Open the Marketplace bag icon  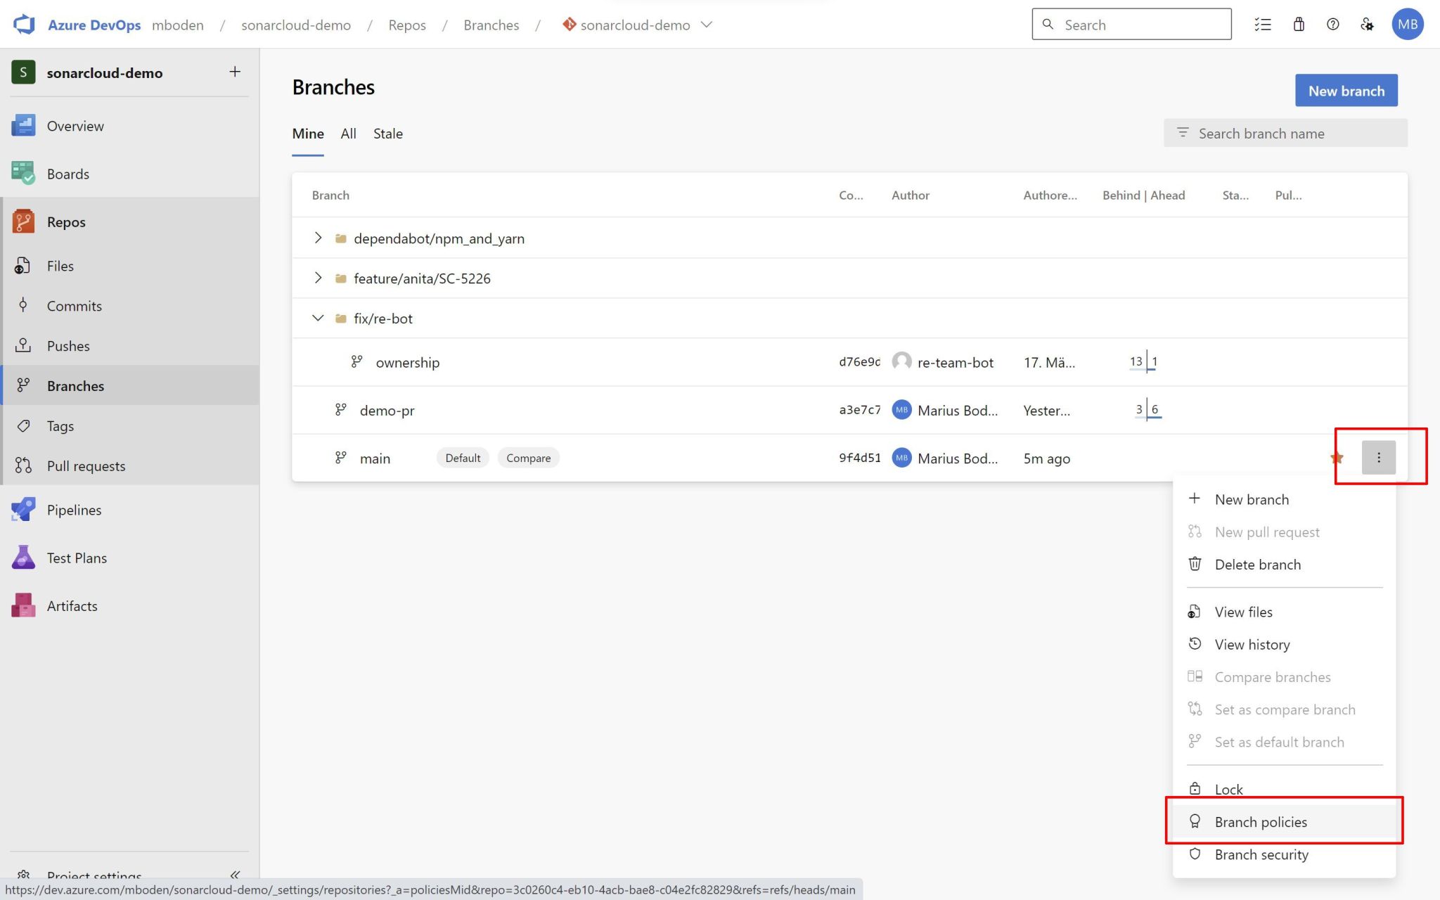pyautogui.click(x=1298, y=24)
